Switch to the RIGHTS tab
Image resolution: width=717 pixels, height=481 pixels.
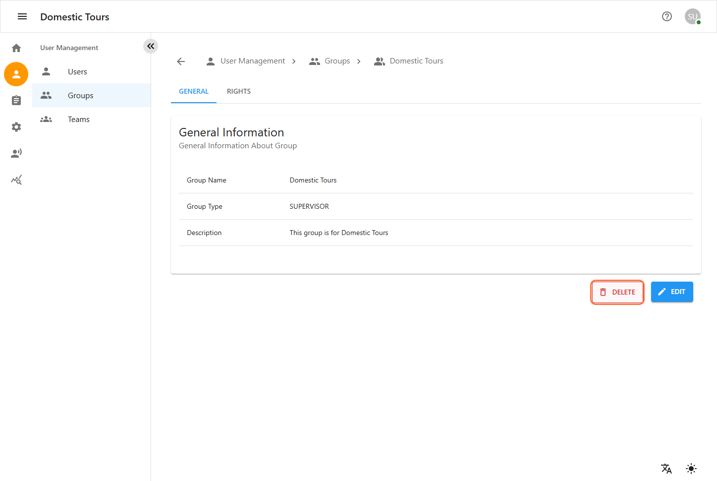239,92
